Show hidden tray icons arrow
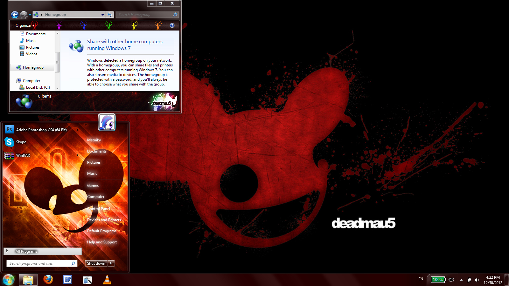The width and height of the screenshot is (509, 286). click(x=461, y=280)
